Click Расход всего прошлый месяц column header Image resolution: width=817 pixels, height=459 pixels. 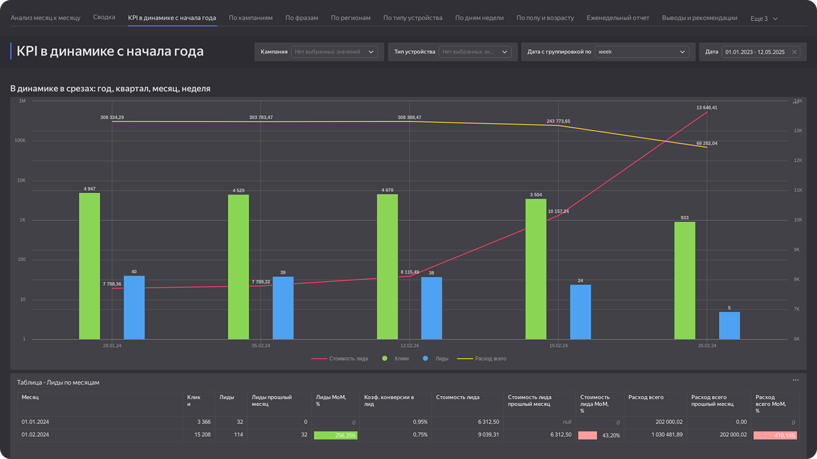719,404
